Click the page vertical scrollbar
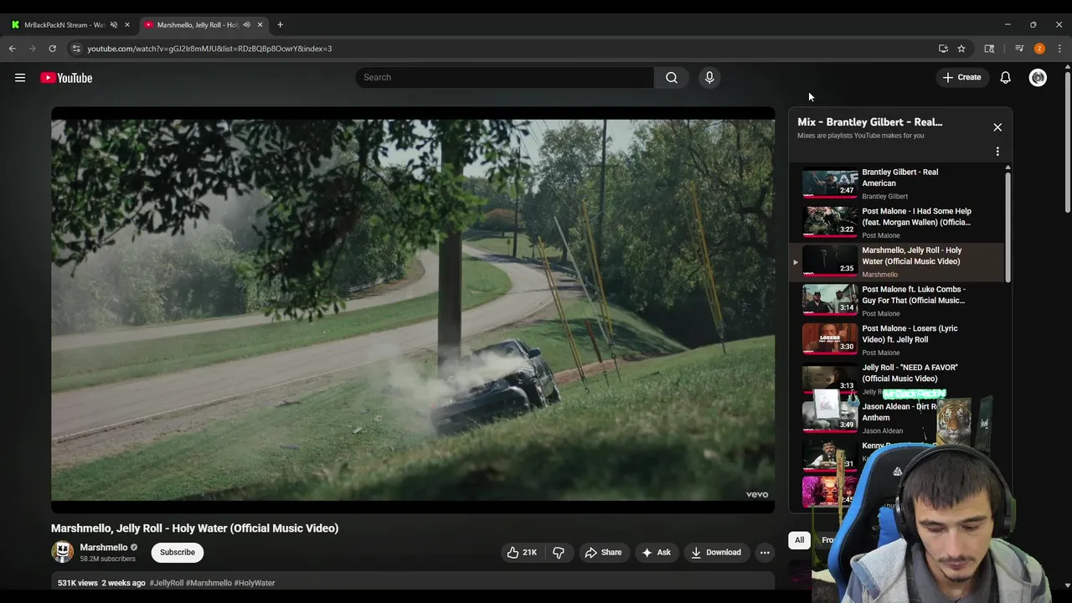 coord(1067,142)
